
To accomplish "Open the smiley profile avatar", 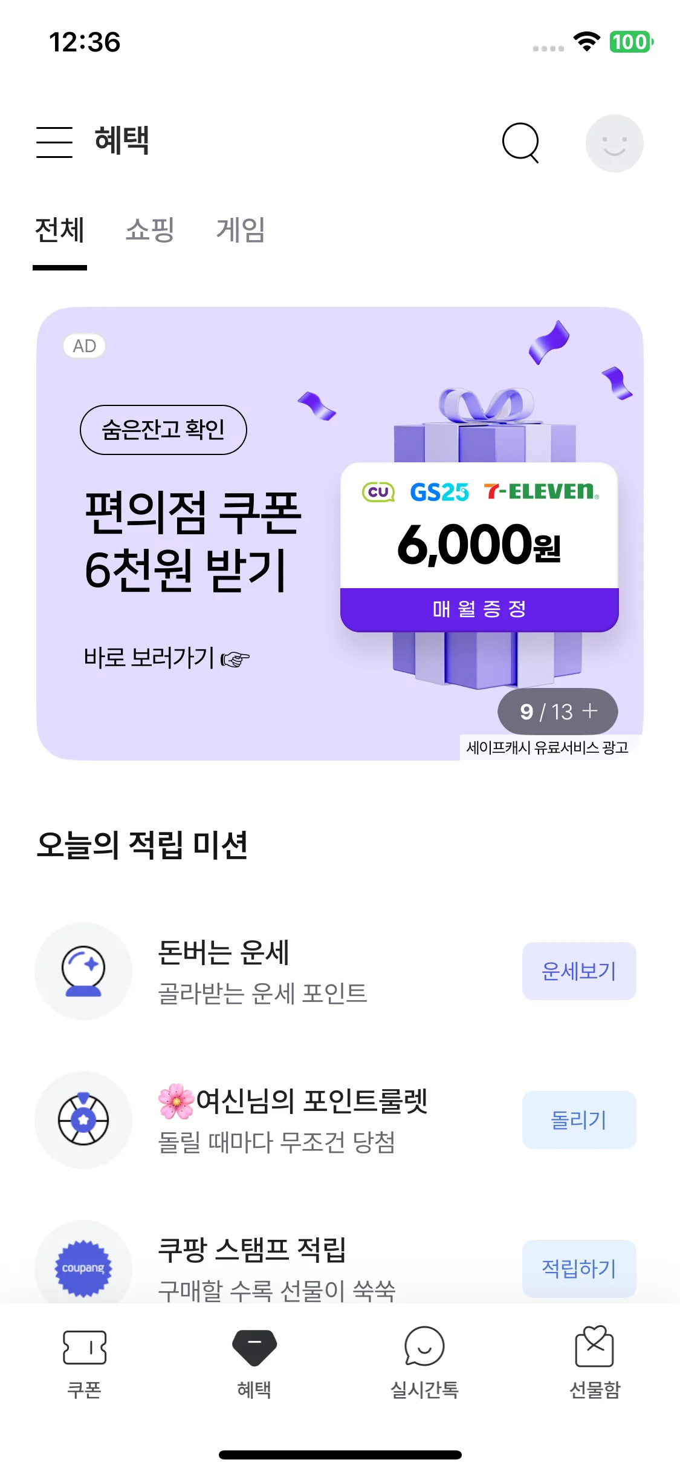I will click(x=614, y=143).
